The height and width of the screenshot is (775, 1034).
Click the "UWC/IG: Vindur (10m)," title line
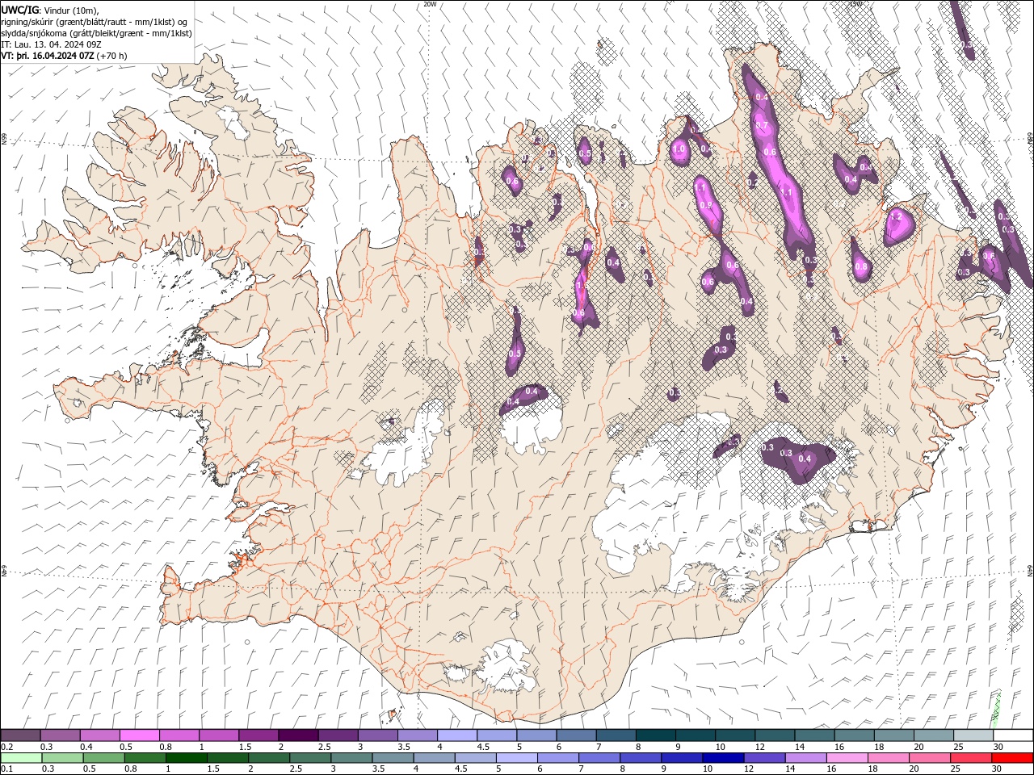pos(49,10)
